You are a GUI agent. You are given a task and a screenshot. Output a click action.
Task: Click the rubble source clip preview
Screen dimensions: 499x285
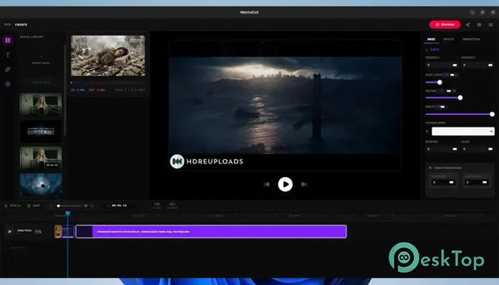click(x=108, y=56)
